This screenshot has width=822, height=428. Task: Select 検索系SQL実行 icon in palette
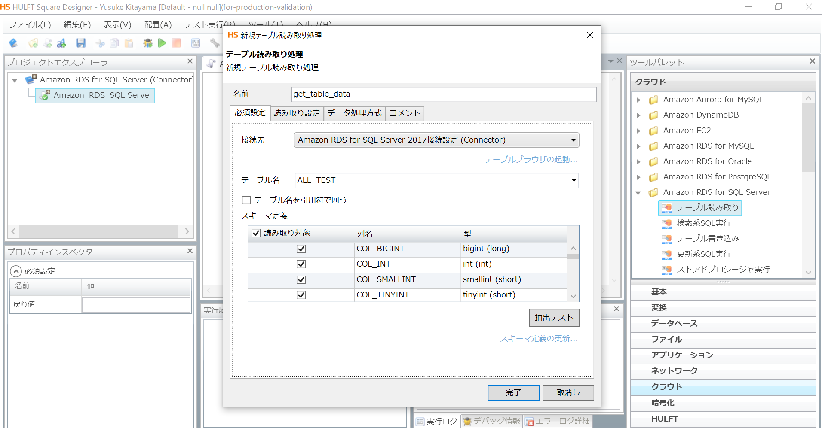(x=667, y=223)
